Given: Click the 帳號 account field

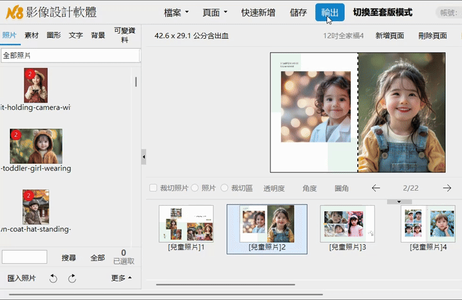Looking at the screenshot, I should [x=448, y=12].
